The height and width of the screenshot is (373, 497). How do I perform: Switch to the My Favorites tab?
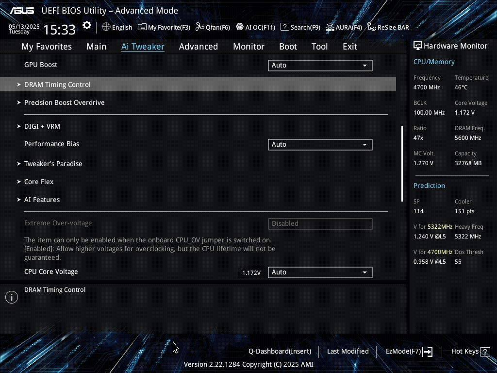[x=47, y=47]
